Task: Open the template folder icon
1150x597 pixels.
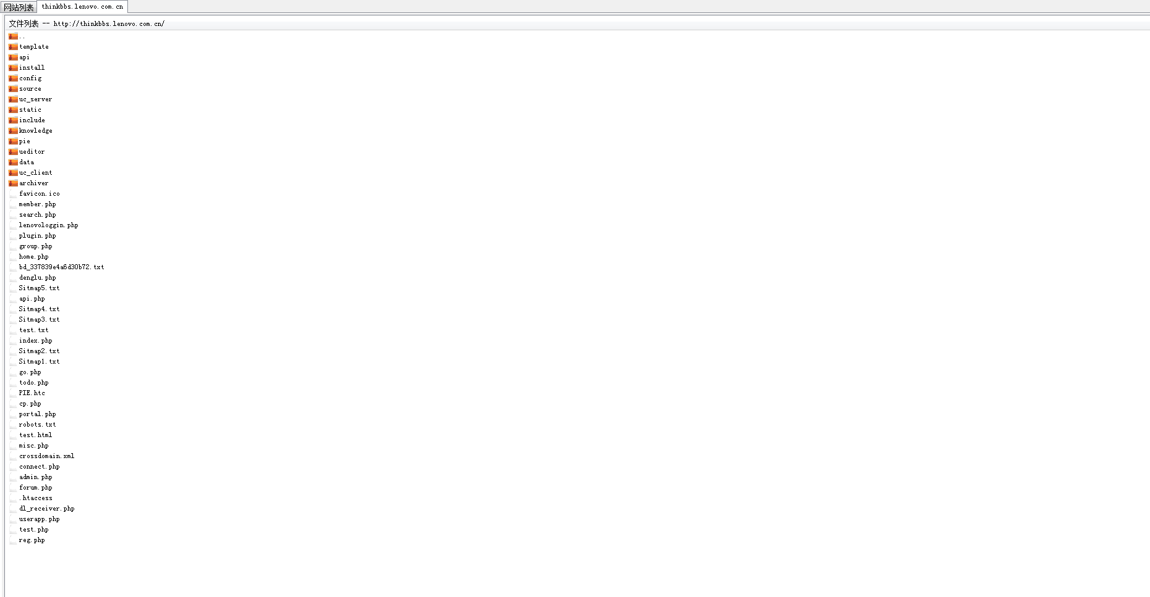Action: pos(13,47)
